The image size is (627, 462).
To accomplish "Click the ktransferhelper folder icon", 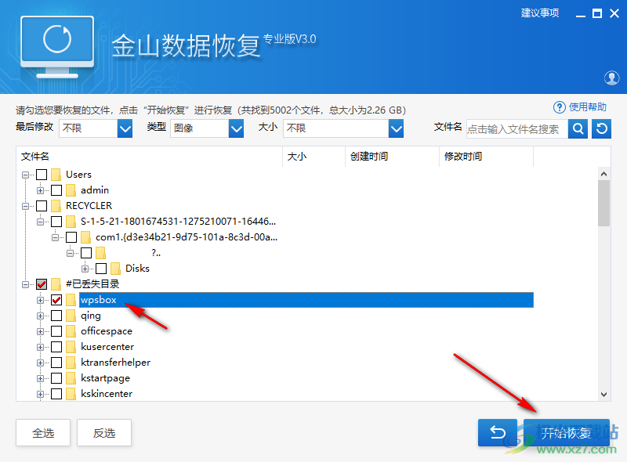I will [x=71, y=363].
